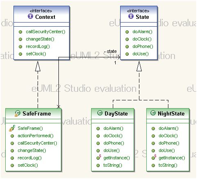Click the green dot beside SafeFrame setClock()
Screen dimensions: 197x179
coord(12,165)
